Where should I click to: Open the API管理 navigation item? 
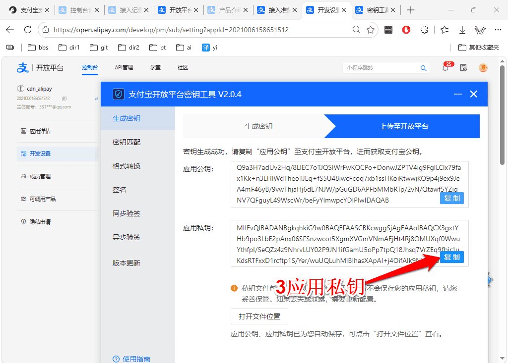click(124, 67)
